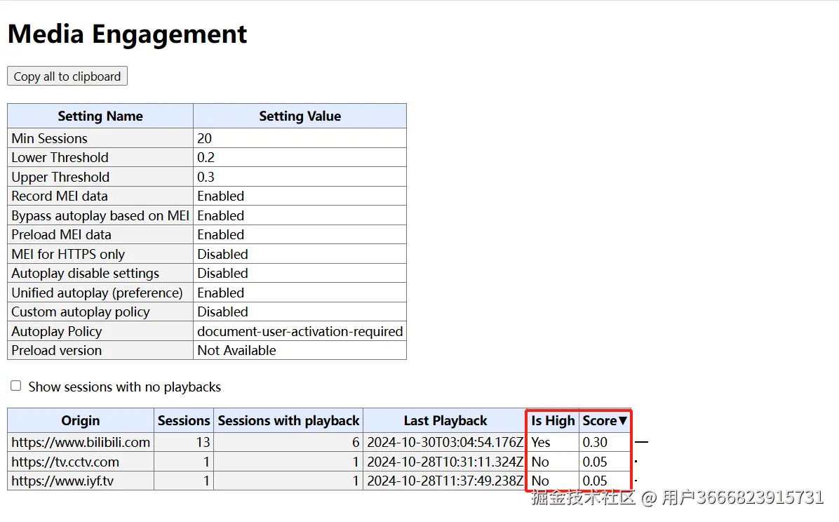
Task: Sort by Sessions with playback header
Action: click(288, 421)
